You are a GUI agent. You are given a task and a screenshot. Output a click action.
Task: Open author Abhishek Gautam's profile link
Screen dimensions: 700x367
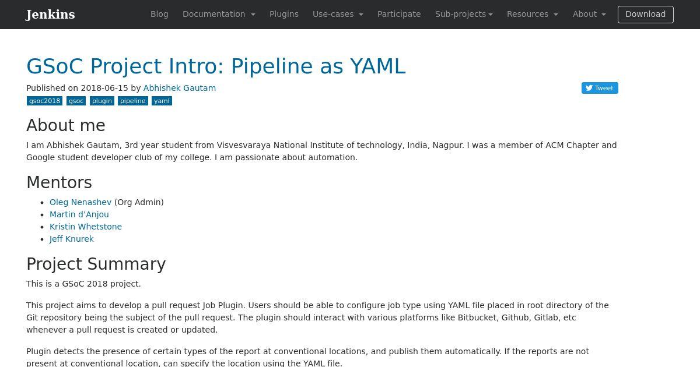pyautogui.click(x=180, y=88)
